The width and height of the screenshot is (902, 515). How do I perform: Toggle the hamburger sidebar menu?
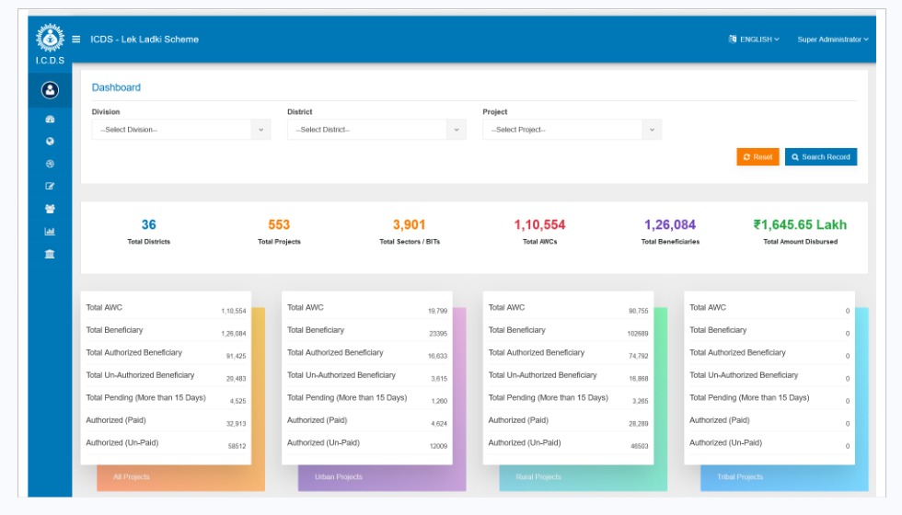pos(76,40)
